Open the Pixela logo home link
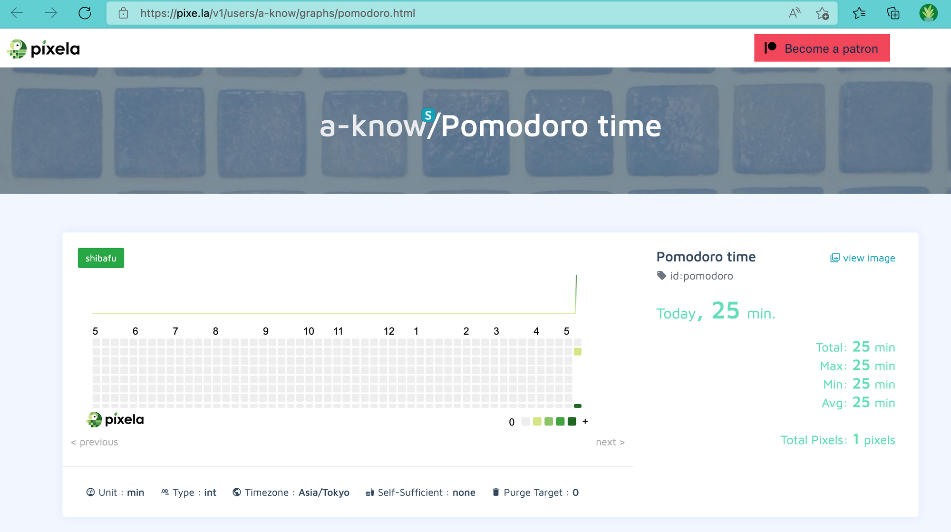 (x=43, y=48)
